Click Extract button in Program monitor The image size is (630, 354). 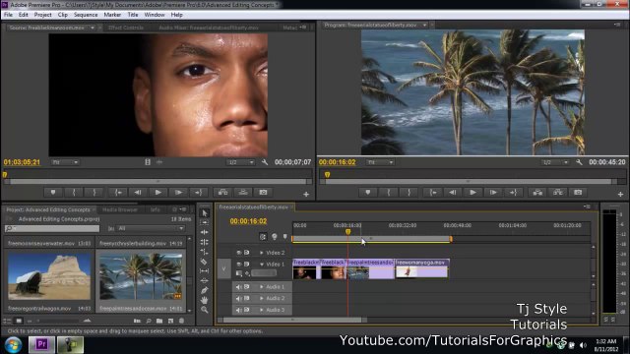pyautogui.click(x=558, y=193)
